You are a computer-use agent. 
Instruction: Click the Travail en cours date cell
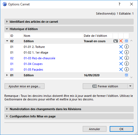tap(95, 41)
